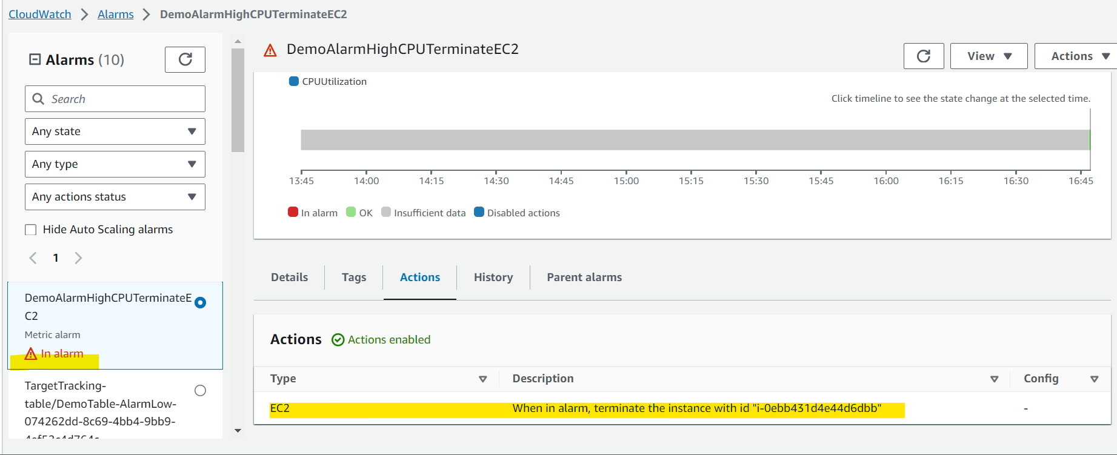
Task: Switch to the Details tab
Action: 290,277
